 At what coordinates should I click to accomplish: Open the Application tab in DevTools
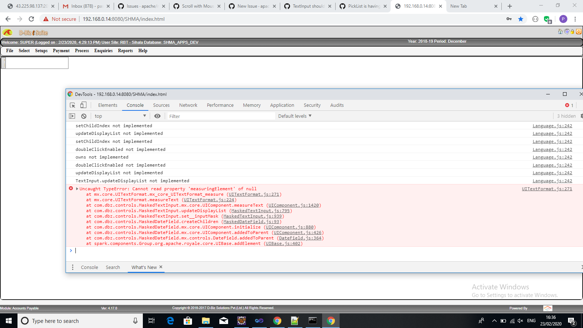point(282,105)
